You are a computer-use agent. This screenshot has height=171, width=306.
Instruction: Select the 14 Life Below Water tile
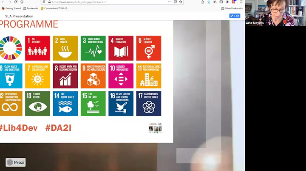(x=65, y=104)
